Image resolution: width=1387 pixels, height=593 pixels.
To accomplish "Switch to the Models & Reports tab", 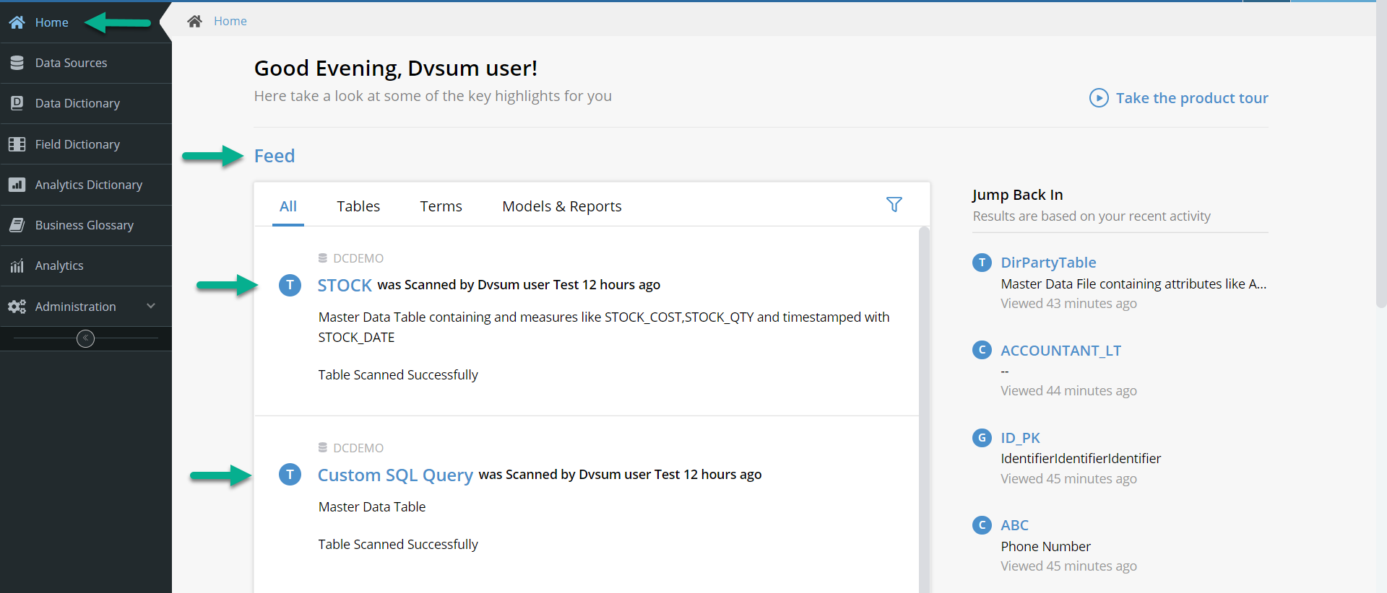I will pos(562,206).
